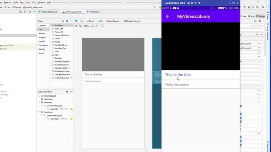Open the Tools menu
The width and height of the screenshot is (271, 152).
point(28,3)
